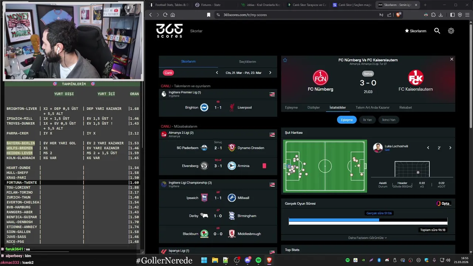Open the 365Scores search icon
The image size is (473, 266).
click(437, 31)
